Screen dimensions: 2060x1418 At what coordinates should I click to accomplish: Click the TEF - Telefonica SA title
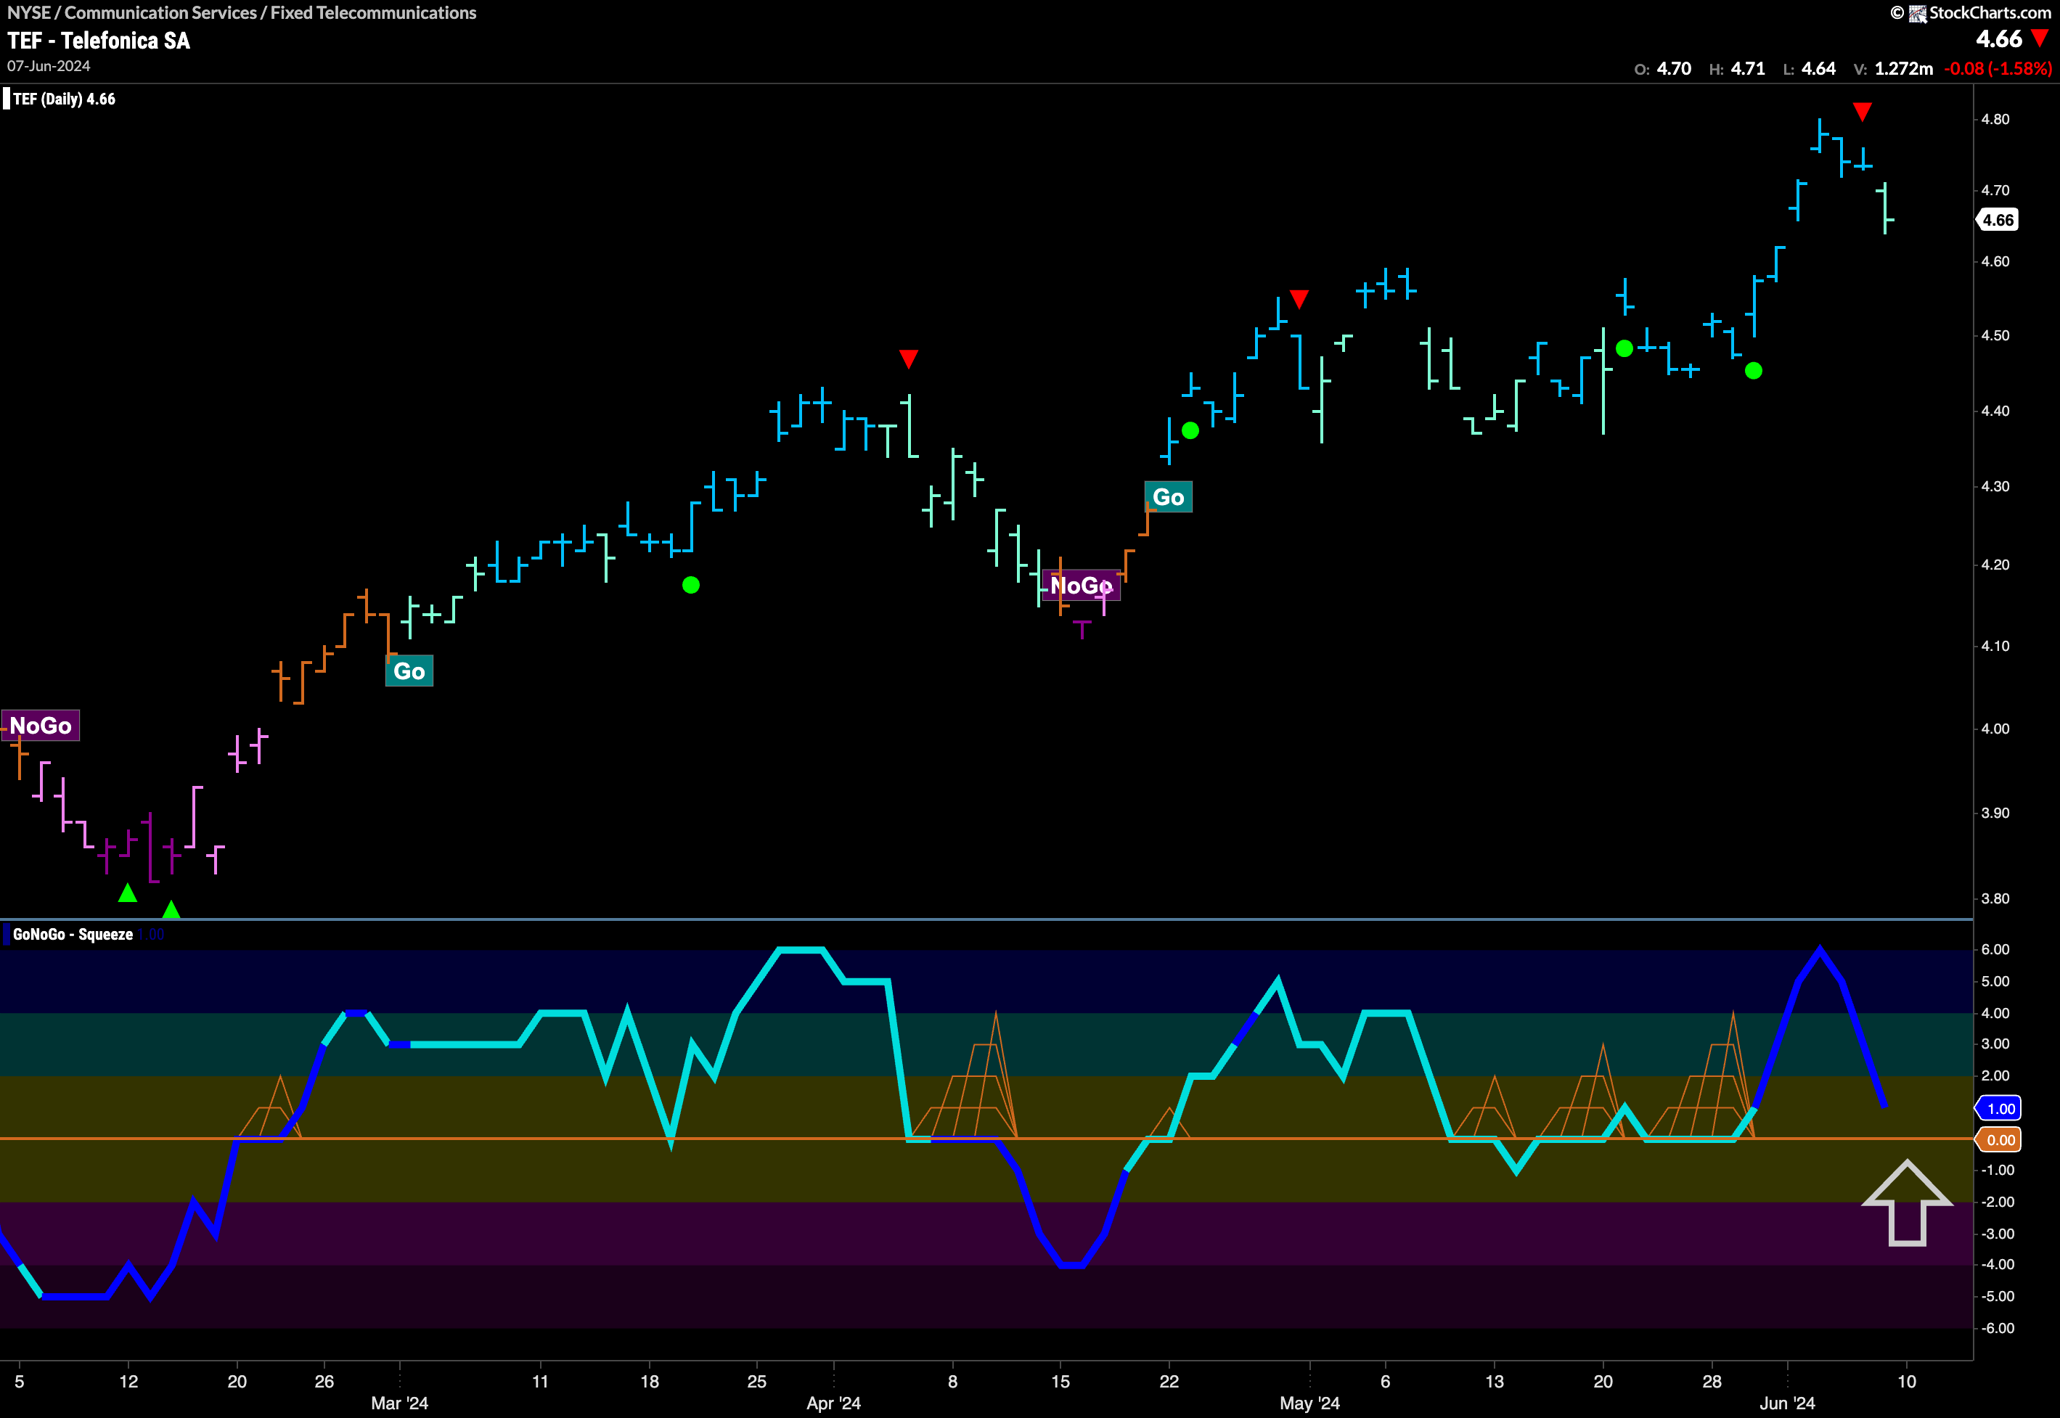[x=99, y=41]
